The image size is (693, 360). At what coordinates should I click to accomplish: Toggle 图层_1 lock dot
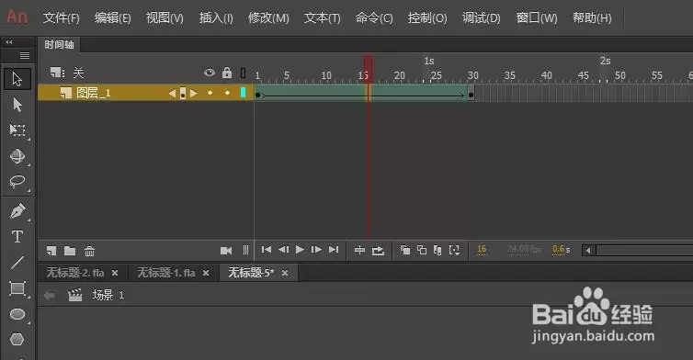227,93
